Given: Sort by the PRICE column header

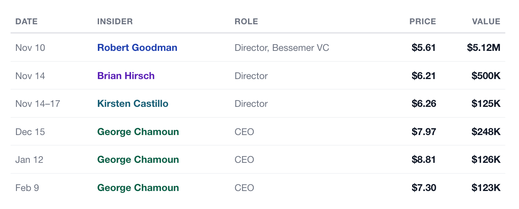Looking at the screenshot, I should 422,22.
